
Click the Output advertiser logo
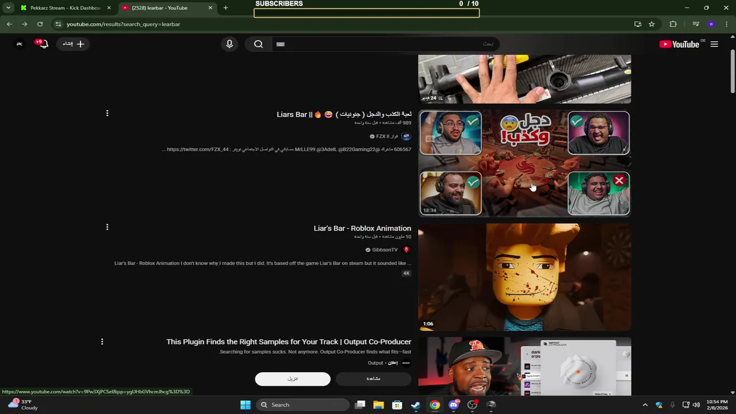(x=406, y=363)
